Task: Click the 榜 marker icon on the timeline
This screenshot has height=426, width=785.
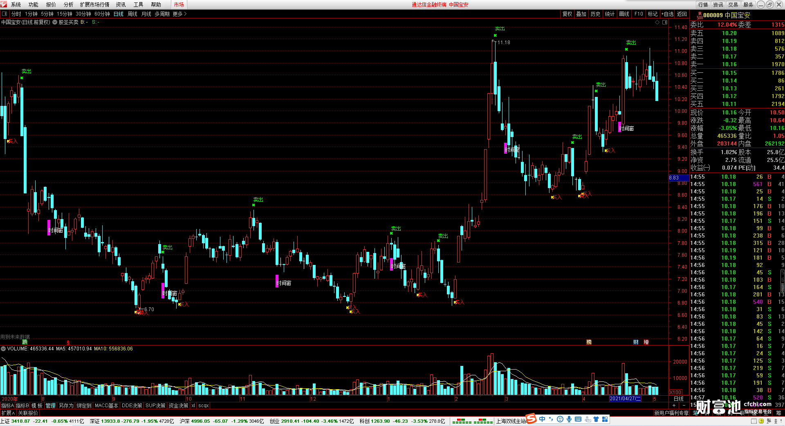Action: click(x=589, y=342)
